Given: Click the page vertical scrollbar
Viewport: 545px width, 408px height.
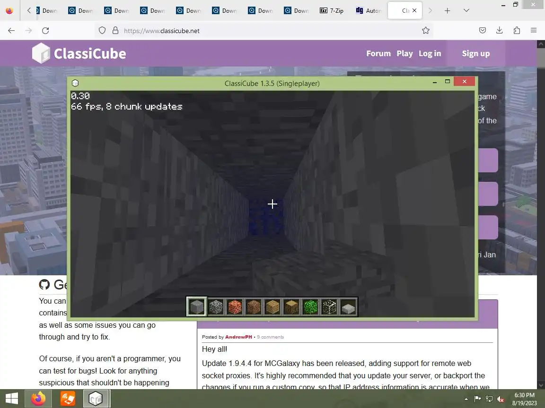Looking at the screenshot, I should (541, 214).
